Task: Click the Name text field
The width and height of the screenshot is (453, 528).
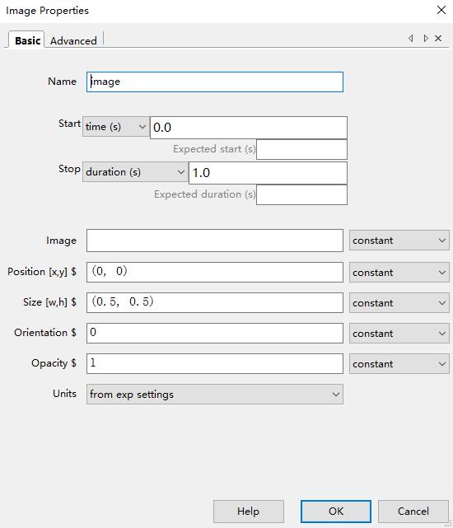Action: tap(215, 82)
